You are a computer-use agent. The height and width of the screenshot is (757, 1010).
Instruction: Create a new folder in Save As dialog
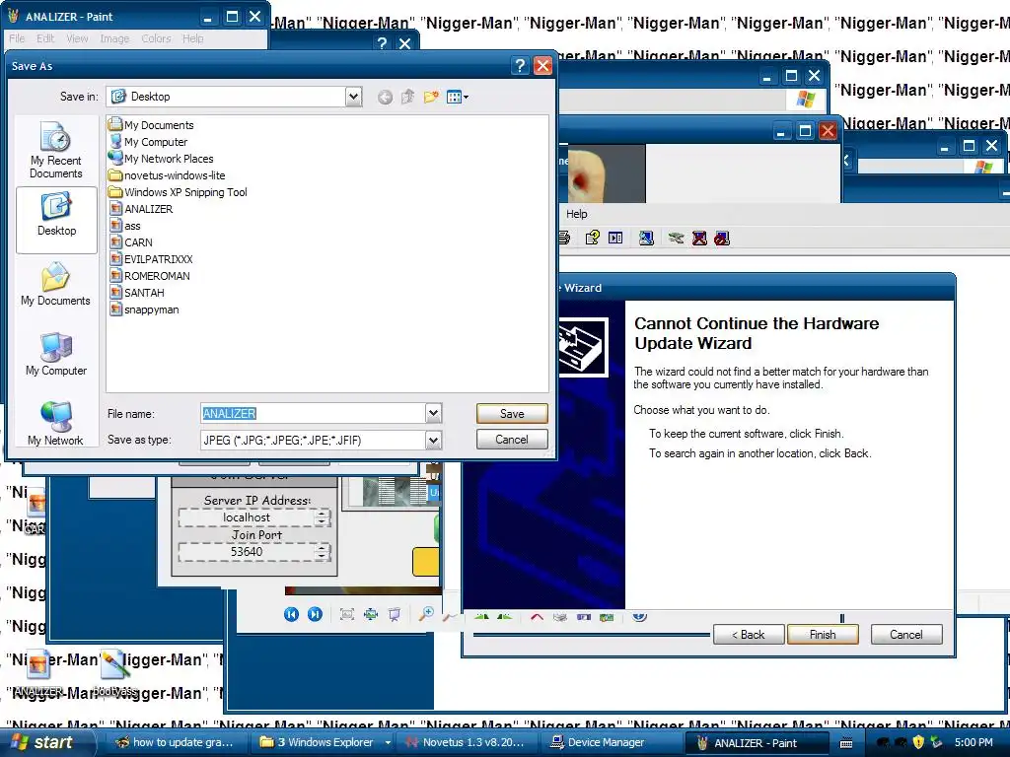[x=431, y=98]
